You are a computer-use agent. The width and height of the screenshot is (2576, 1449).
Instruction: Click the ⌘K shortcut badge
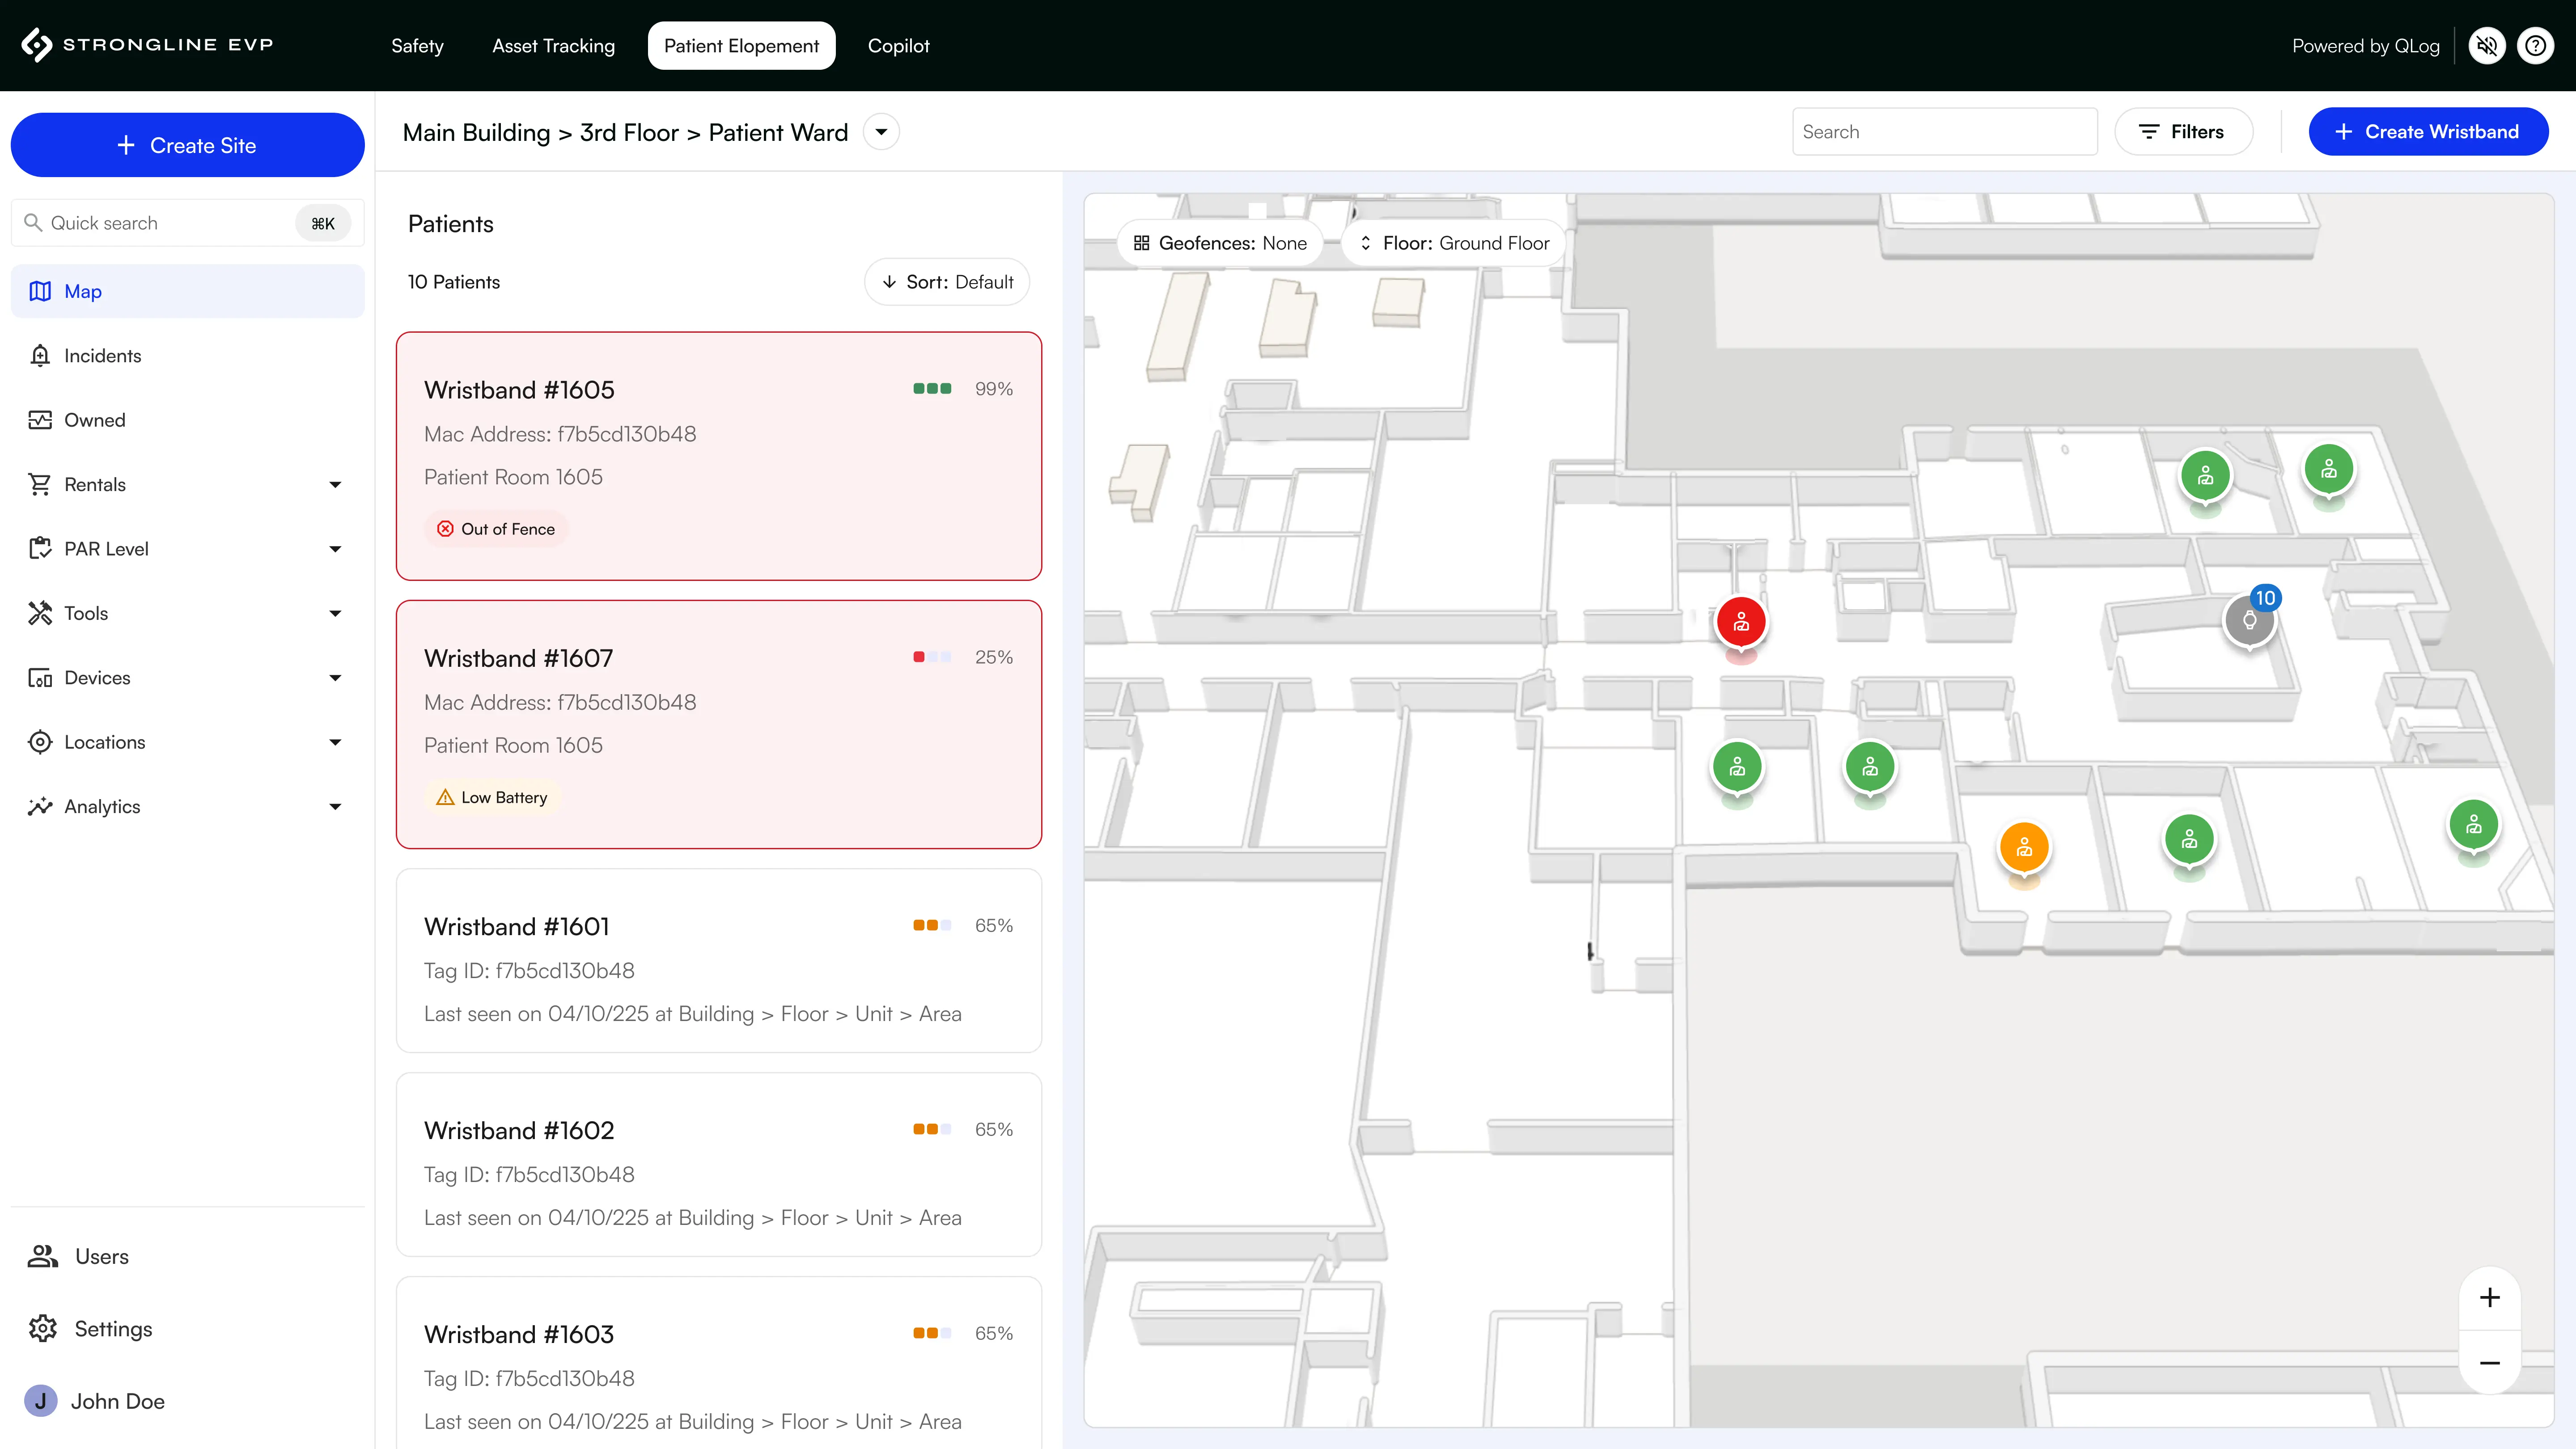pyautogui.click(x=322, y=223)
